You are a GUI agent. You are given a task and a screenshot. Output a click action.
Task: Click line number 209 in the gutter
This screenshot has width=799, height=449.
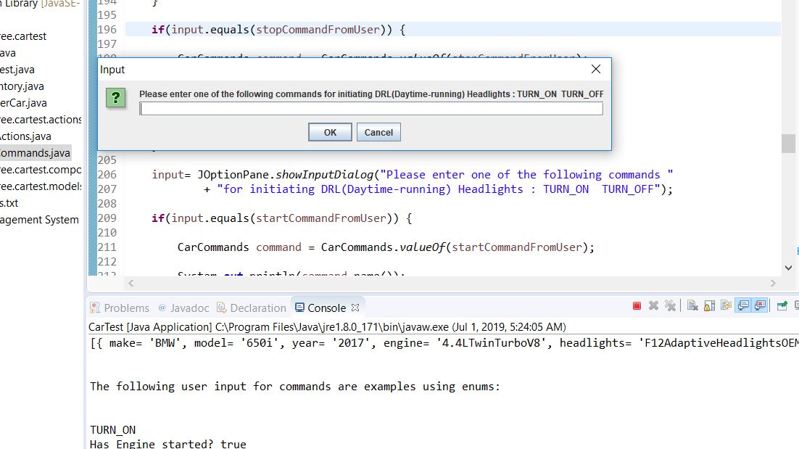(107, 218)
